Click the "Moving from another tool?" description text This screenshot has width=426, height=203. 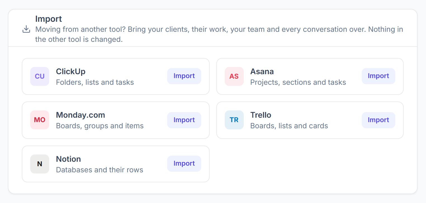tap(219, 34)
